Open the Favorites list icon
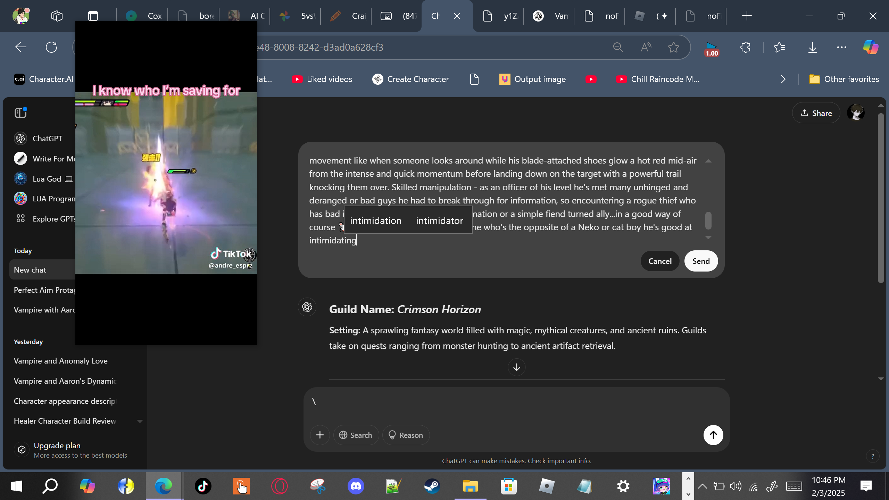889x500 pixels. pyautogui.click(x=780, y=47)
